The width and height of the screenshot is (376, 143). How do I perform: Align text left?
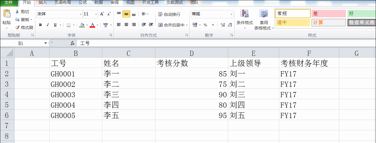[x=119, y=25]
